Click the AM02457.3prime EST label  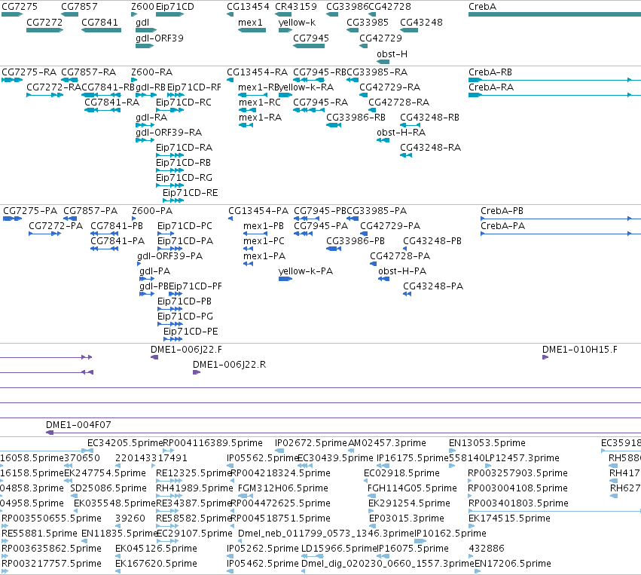[x=386, y=443]
